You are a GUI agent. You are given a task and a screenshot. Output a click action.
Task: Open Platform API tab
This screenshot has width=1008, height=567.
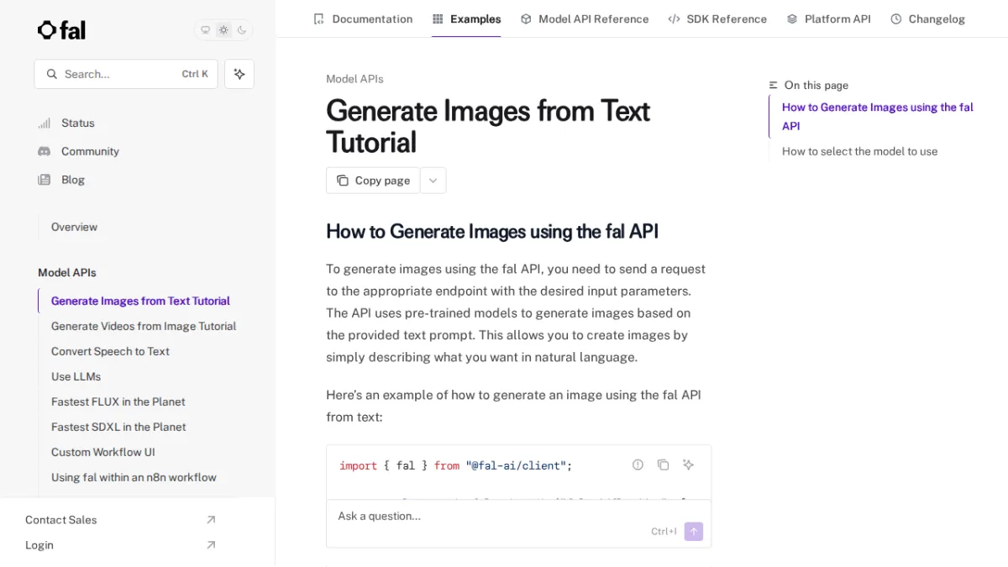[829, 18]
